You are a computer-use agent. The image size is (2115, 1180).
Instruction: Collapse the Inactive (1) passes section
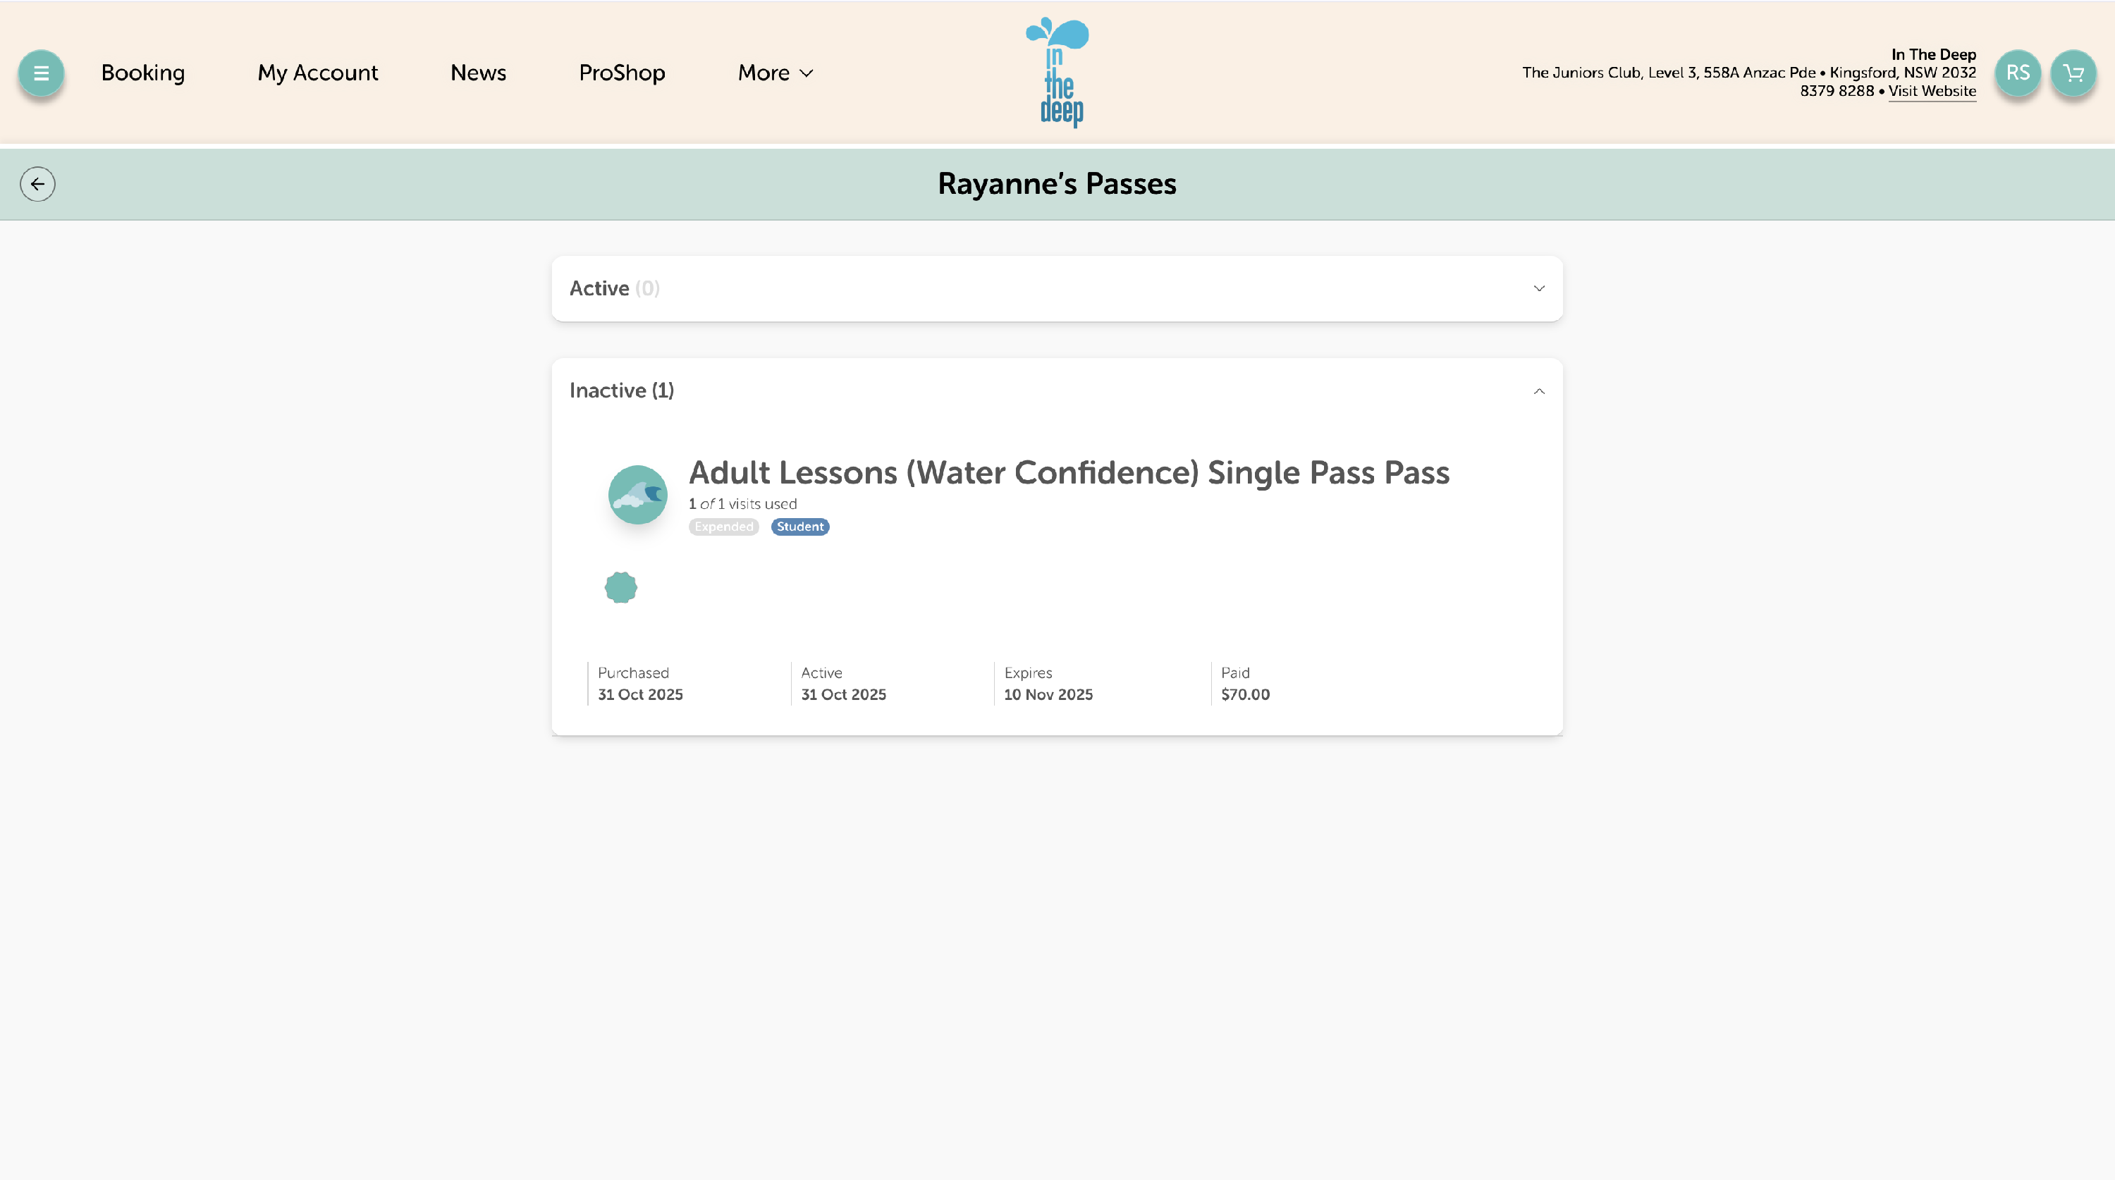1538,391
